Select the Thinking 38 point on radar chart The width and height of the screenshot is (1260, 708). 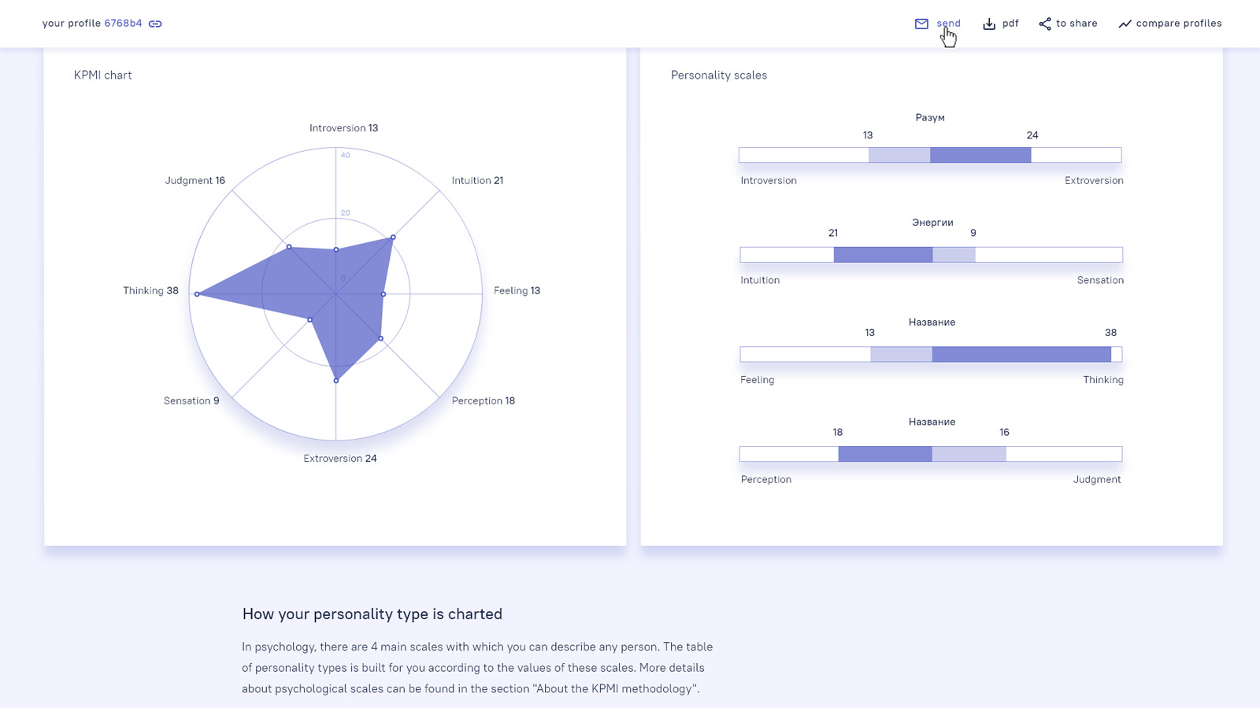pos(197,294)
